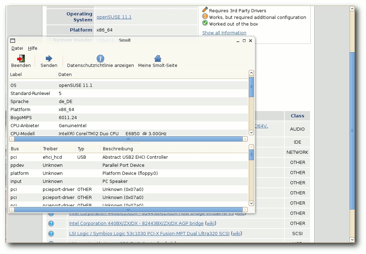Click the Beschreibung column header
This screenshot has width=366, height=254.
point(174,149)
